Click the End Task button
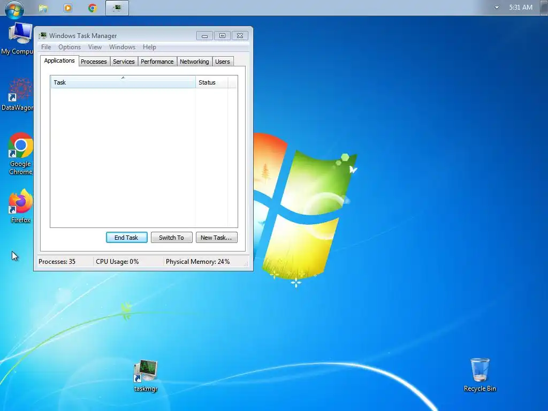Viewport: 548px width, 411px height. [x=126, y=237]
